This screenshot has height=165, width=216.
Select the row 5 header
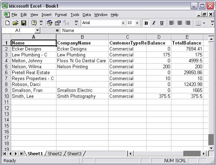[x=6, y=67]
